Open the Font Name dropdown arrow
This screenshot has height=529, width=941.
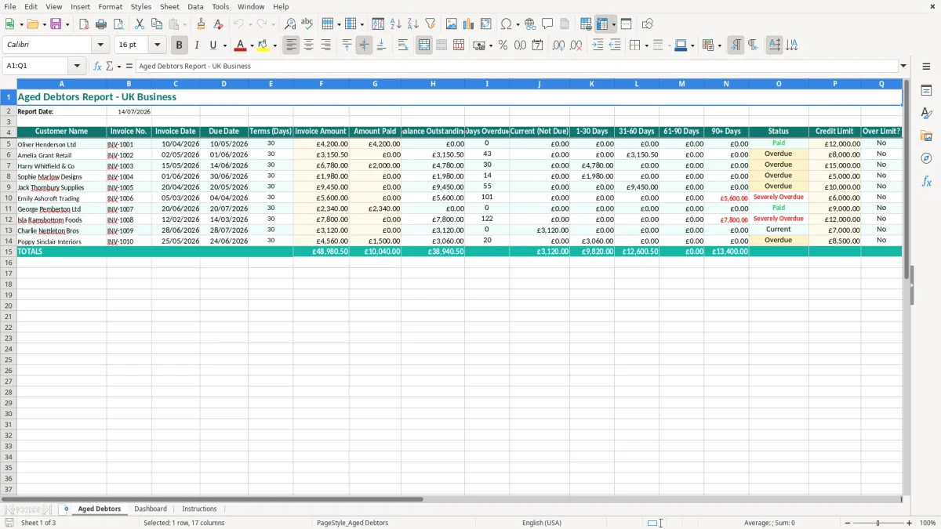100,45
